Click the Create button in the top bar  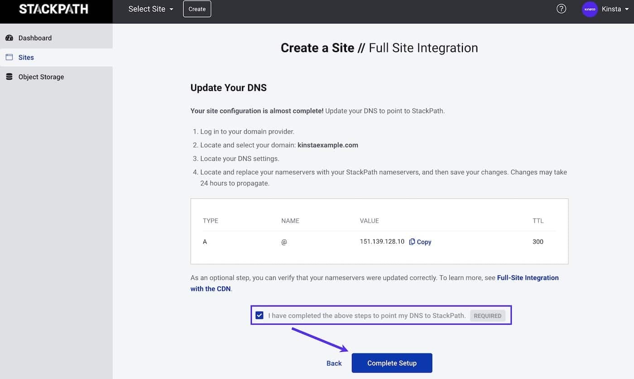[197, 9]
